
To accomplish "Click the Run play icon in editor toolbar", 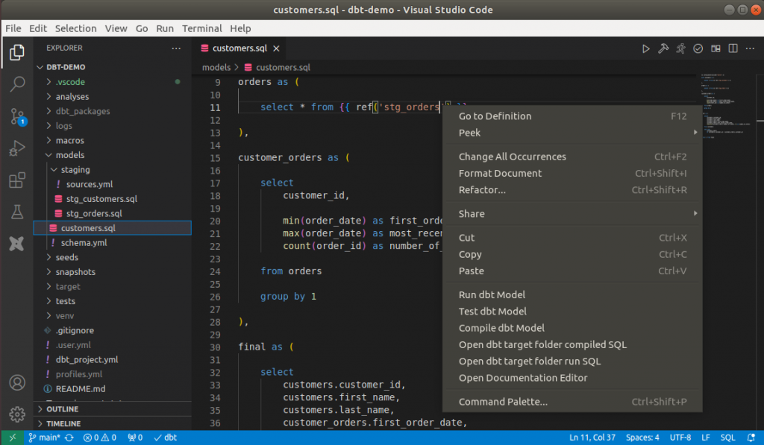I will [x=645, y=48].
